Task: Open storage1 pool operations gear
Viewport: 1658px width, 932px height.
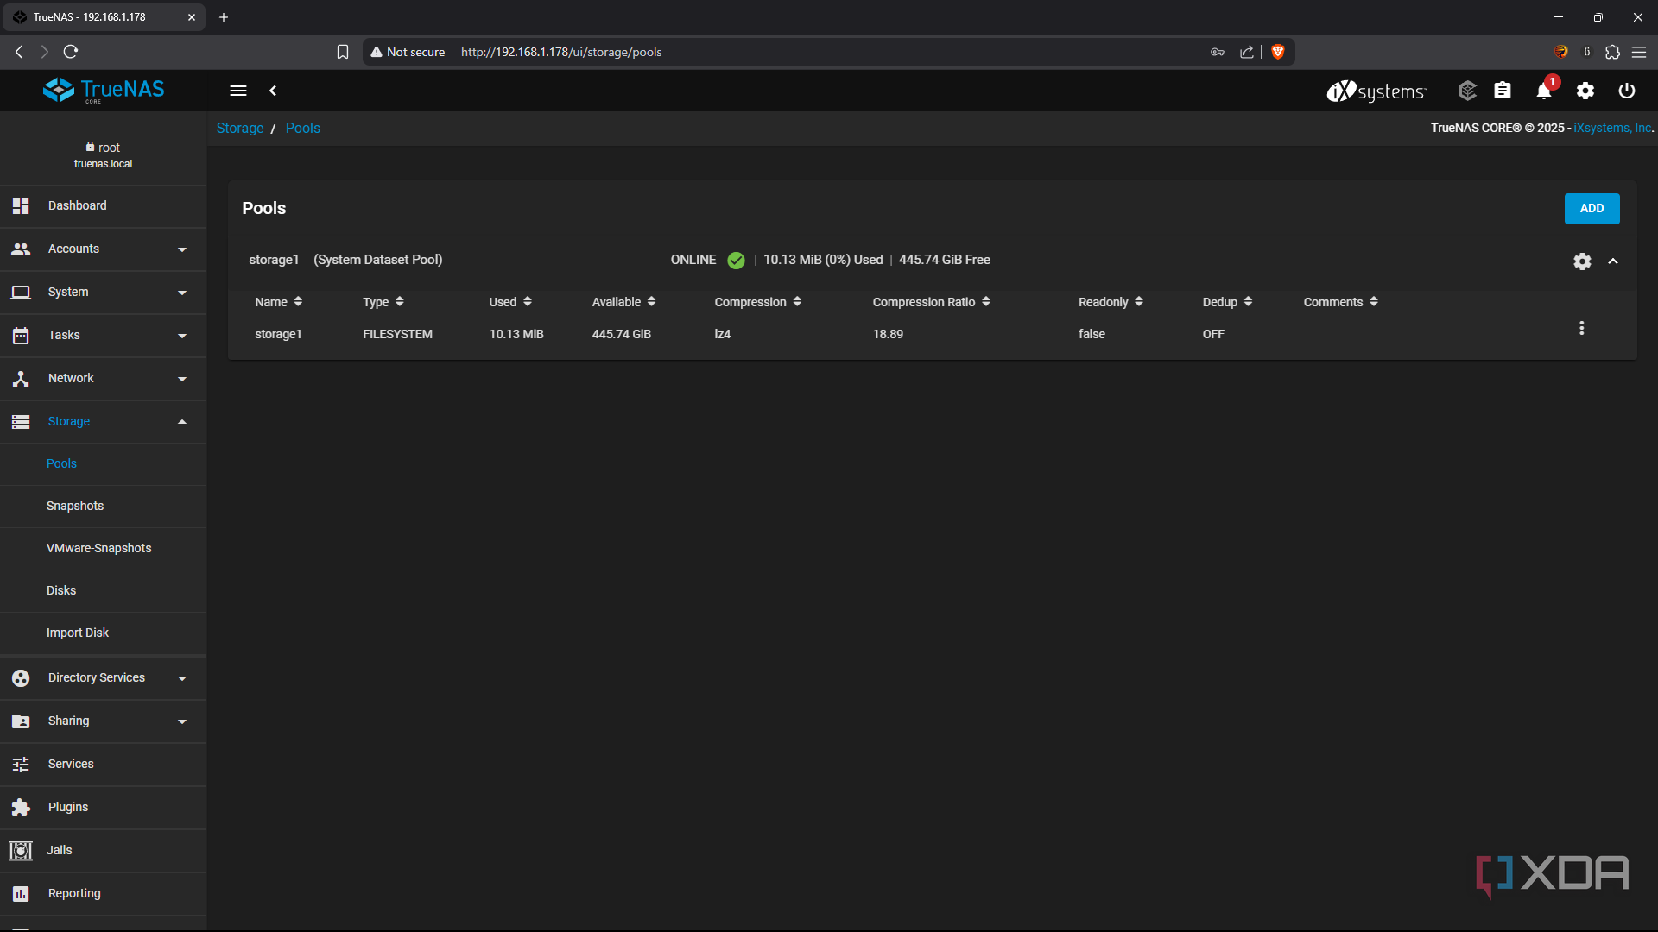Action: point(1582,261)
